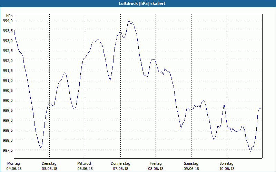Click the hPa unit label
276x172 pixels.
coord(9,16)
